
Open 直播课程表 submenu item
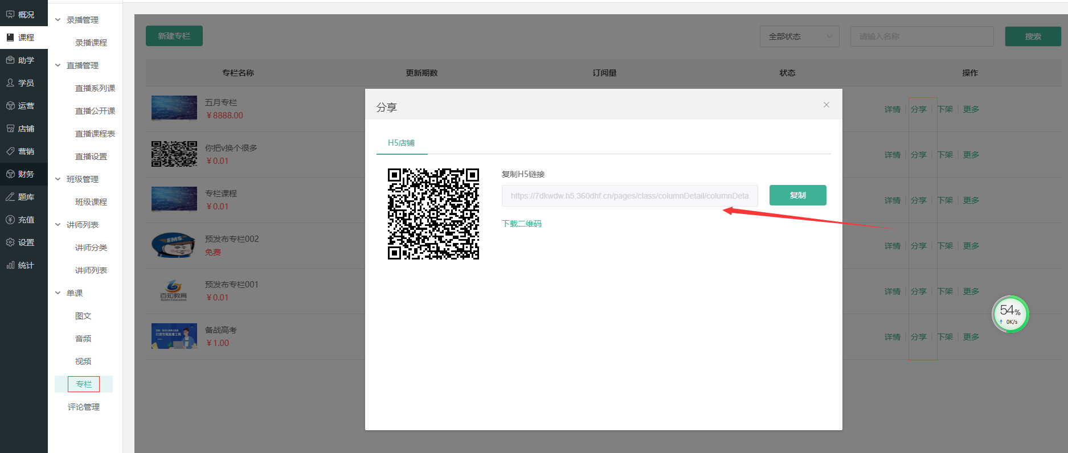95,134
